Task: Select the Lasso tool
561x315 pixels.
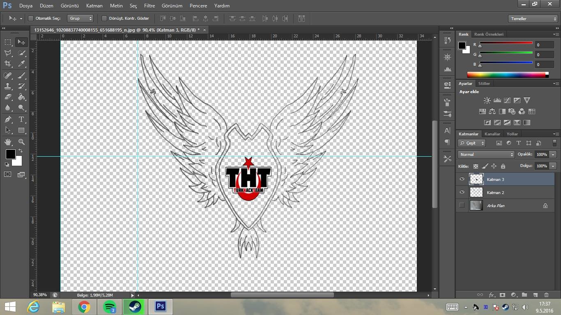Action: pyautogui.click(x=8, y=53)
